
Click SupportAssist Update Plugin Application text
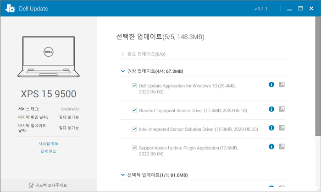(188, 150)
